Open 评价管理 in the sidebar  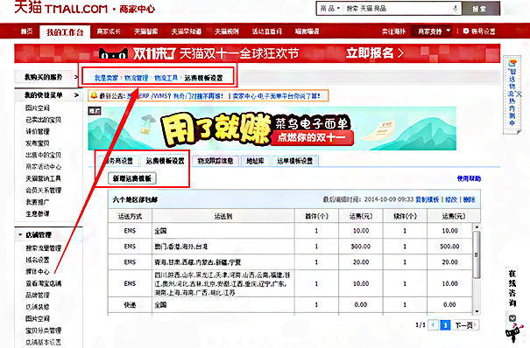point(38,131)
